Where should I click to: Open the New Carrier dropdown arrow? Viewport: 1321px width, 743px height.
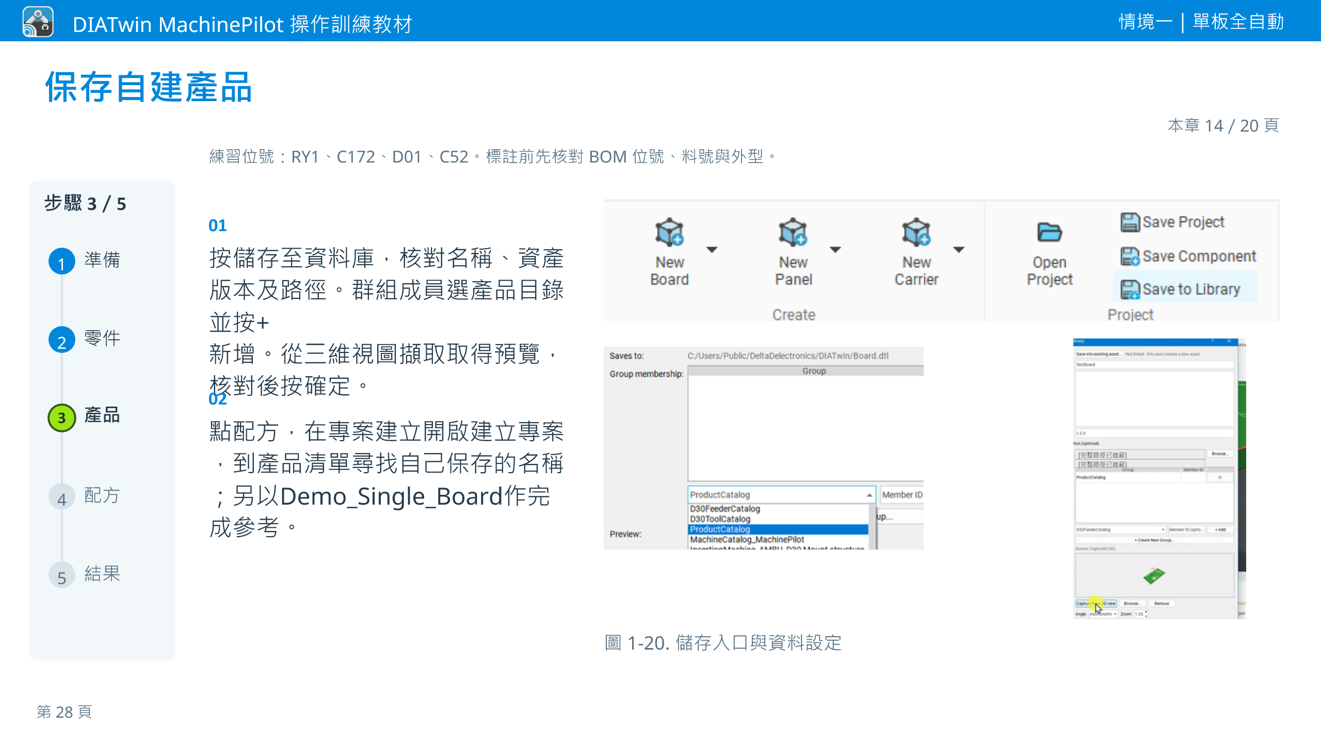[x=959, y=250]
